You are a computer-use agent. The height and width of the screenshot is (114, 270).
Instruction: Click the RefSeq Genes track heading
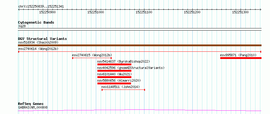coord(31,104)
